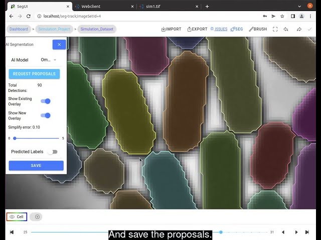Select the orange cell segmentation

pos(185,102)
